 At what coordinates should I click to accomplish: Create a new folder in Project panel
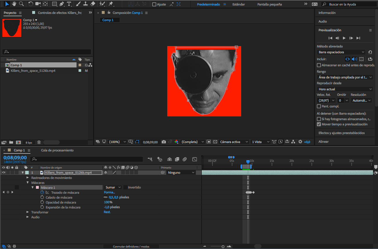click(11, 142)
